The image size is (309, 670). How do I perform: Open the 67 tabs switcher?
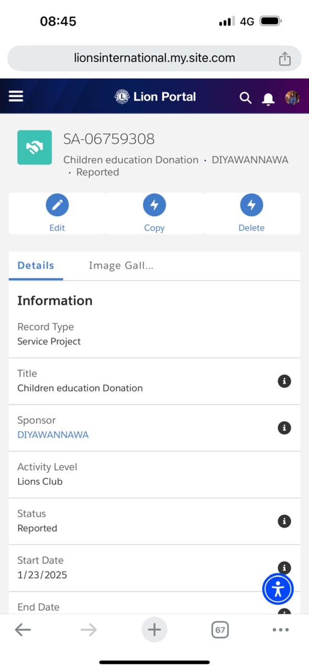point(220,630)
